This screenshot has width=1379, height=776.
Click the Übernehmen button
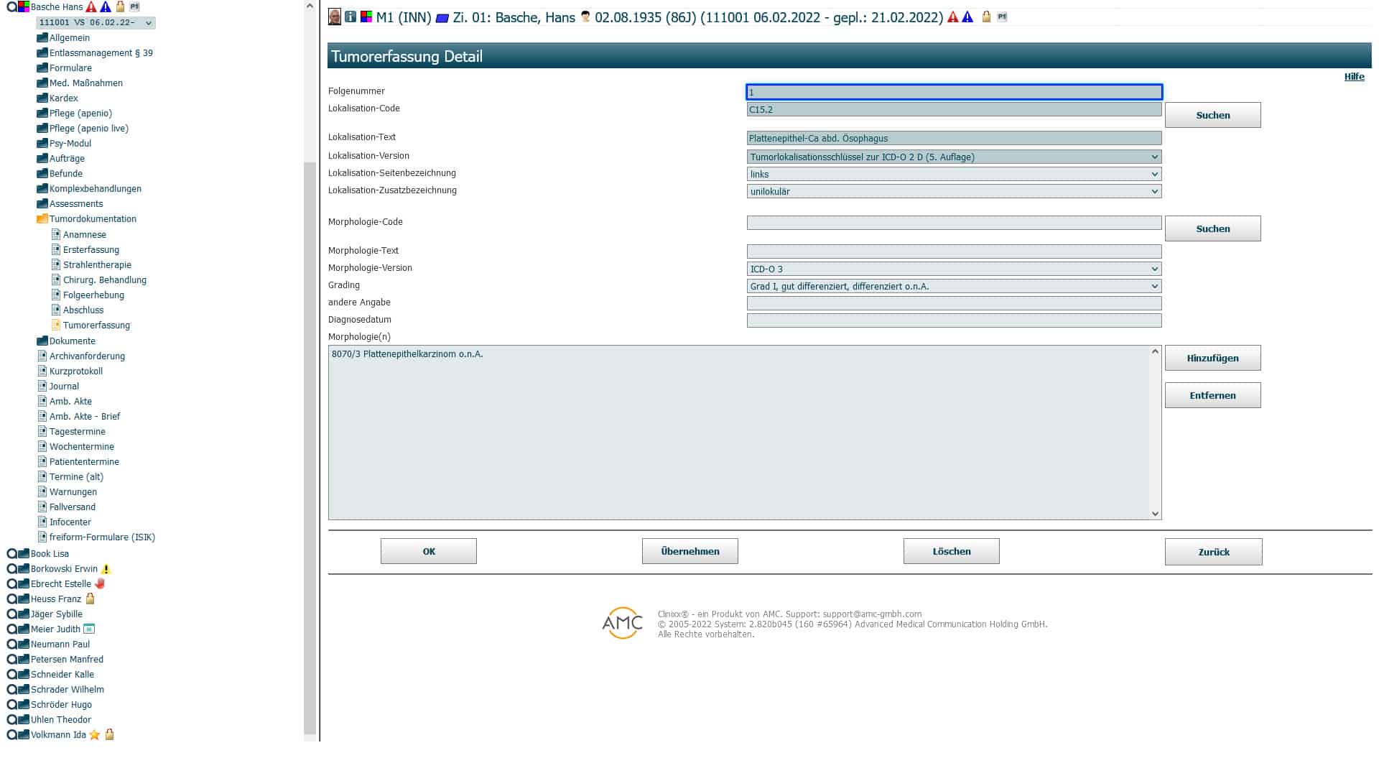coord(689,551)
